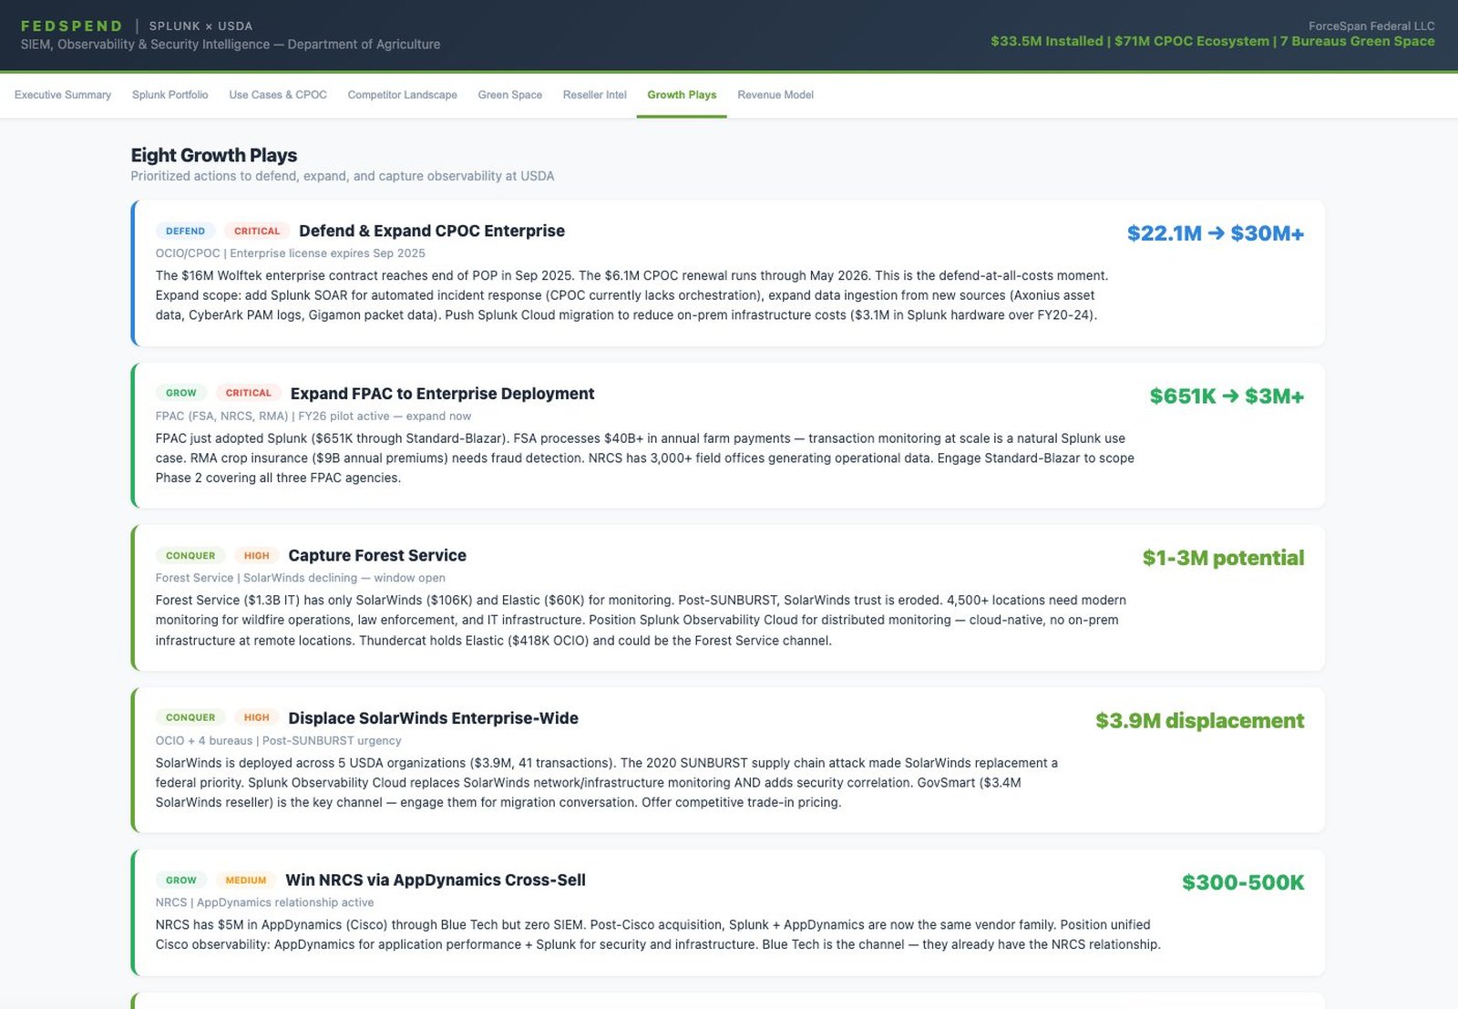1458x1009 pixels.
Task: Click the Wolftek enterprise contract description paragraph
Action: click(632, 295)
